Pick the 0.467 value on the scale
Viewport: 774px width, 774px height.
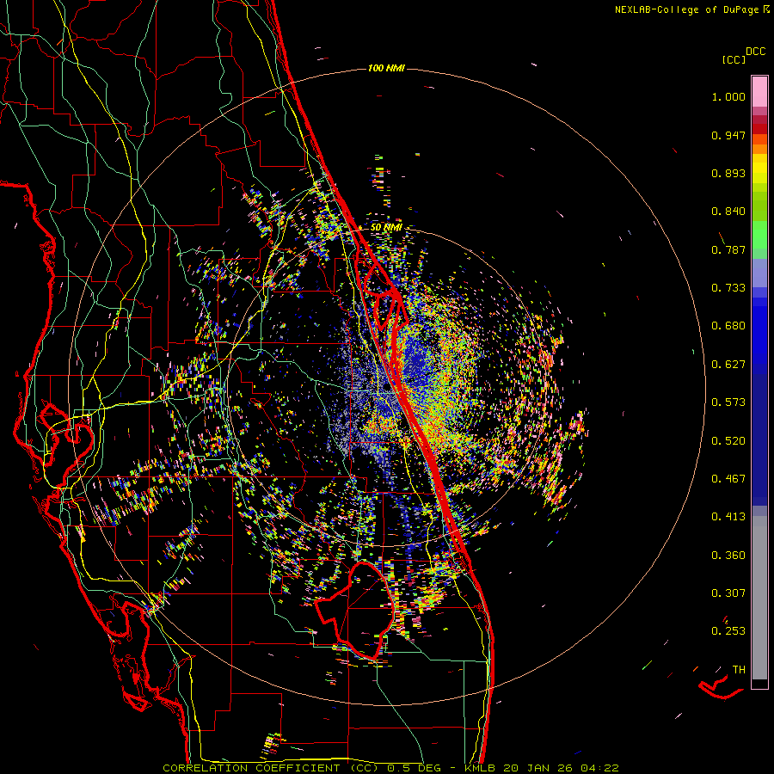pyautogui.click(x=728, y=479)
